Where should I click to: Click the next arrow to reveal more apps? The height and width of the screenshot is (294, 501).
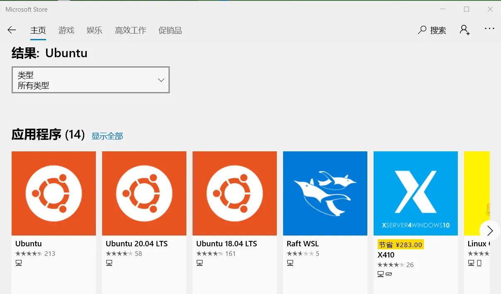click(x=490, y=231)
